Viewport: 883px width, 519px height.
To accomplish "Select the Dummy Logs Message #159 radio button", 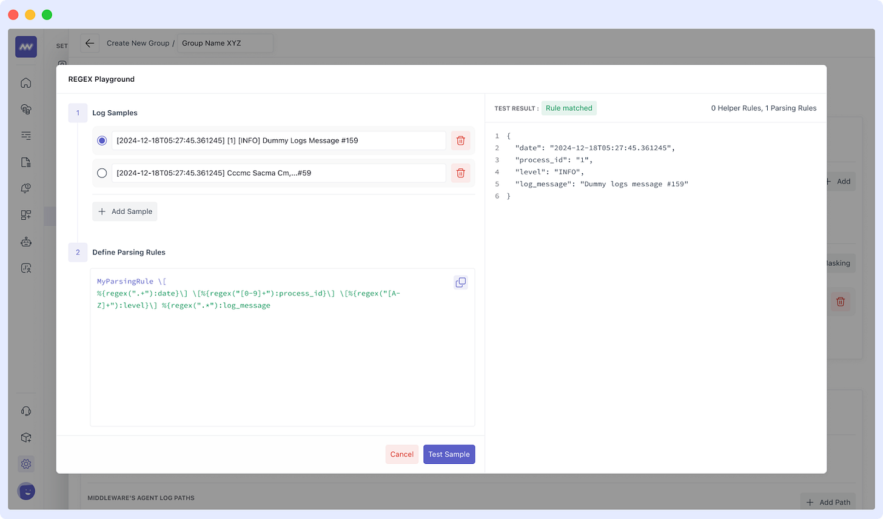I will tap(102, 140).
